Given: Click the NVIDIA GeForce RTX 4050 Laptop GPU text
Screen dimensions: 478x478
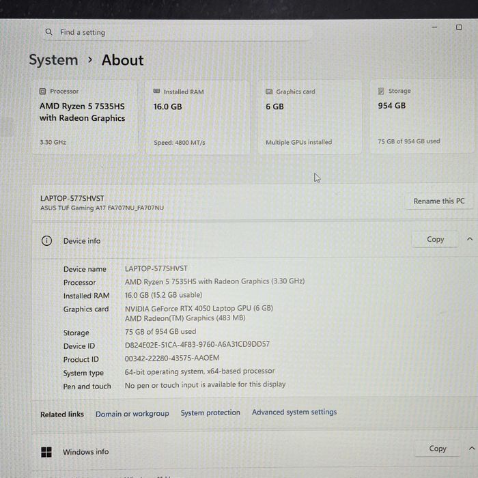Looking at the screenshot, I should [199, 308].
